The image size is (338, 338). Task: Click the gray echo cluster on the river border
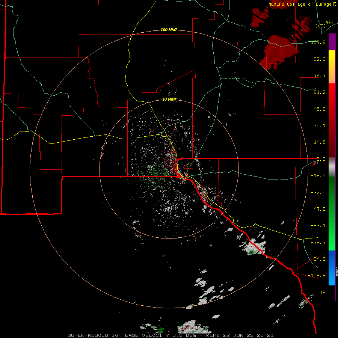click(x=254, y=247)
